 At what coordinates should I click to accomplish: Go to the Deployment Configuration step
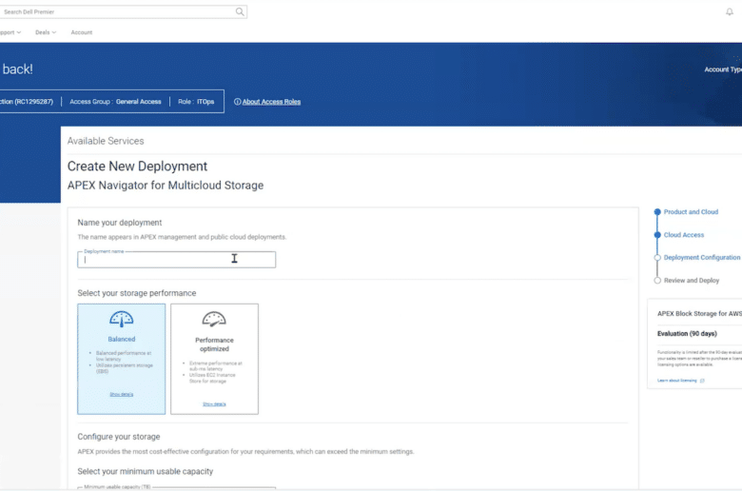[x=702, y=258]
